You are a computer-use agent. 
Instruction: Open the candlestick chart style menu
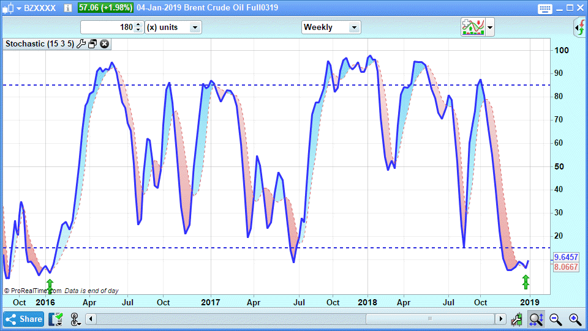[x=11, y=8]
